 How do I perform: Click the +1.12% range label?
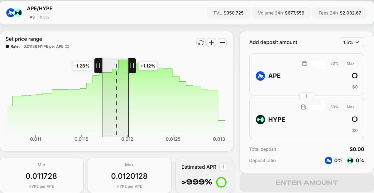coord(148,66)
